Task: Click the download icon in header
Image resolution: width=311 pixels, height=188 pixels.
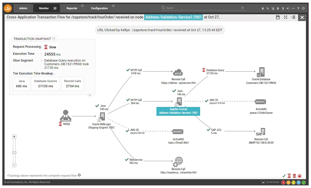Action: pos(283,8)
